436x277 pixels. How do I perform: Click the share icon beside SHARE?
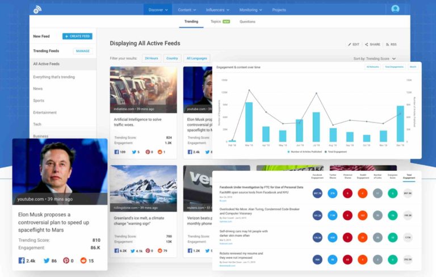coord(367,44)
